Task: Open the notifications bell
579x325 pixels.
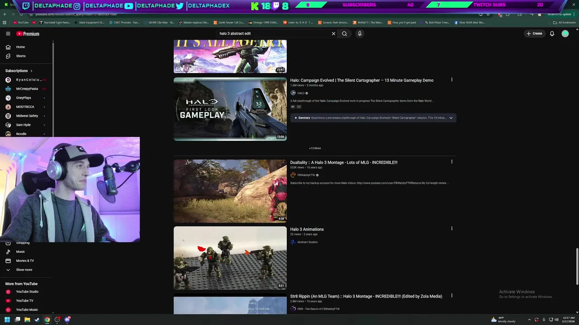Action: pos(552,33)
